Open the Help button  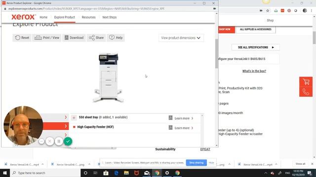click(x=116, y=38)
